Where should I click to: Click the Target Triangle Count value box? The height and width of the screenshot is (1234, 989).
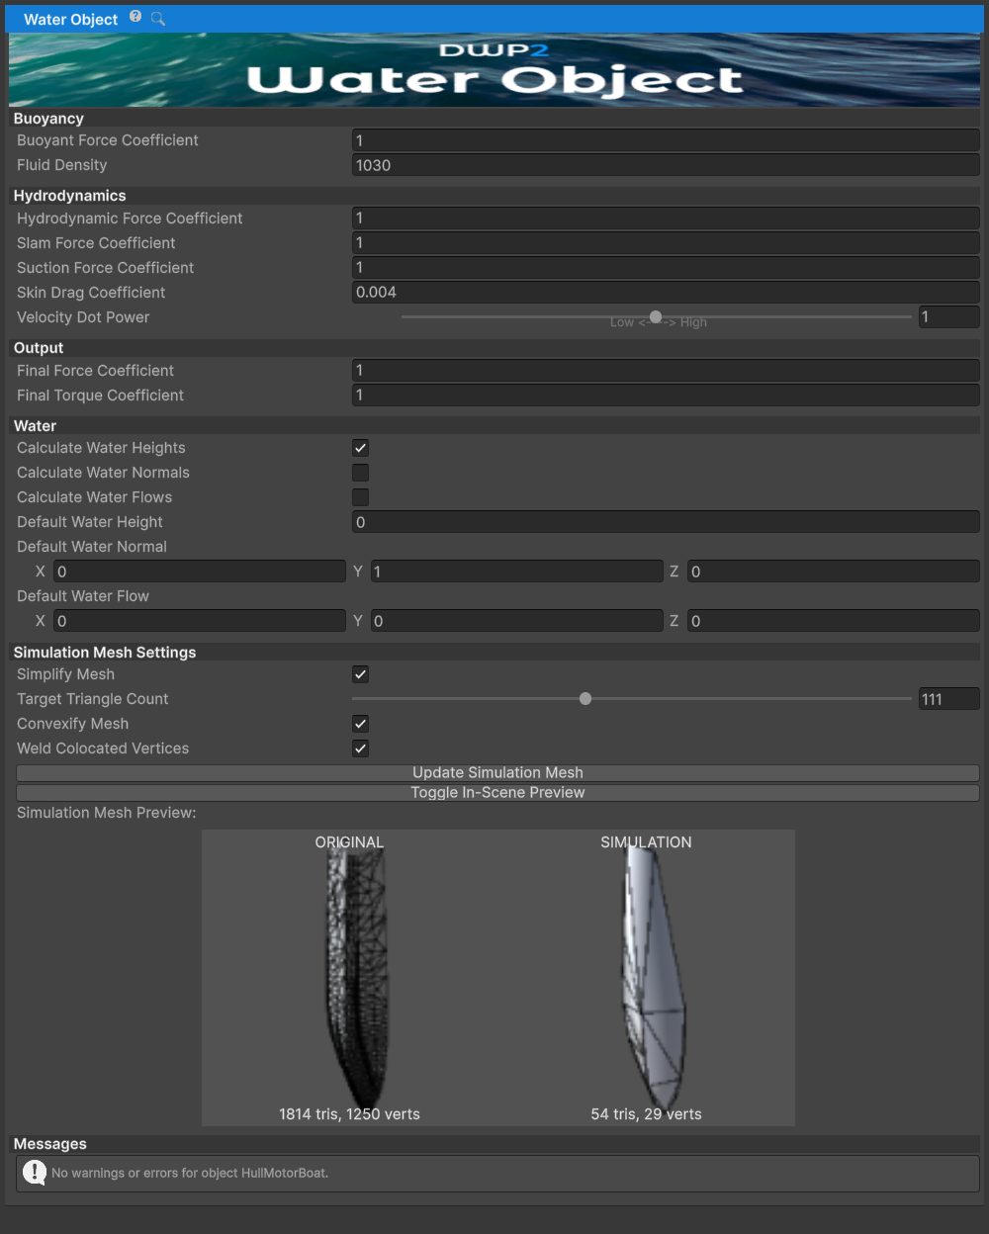(948, 699)
